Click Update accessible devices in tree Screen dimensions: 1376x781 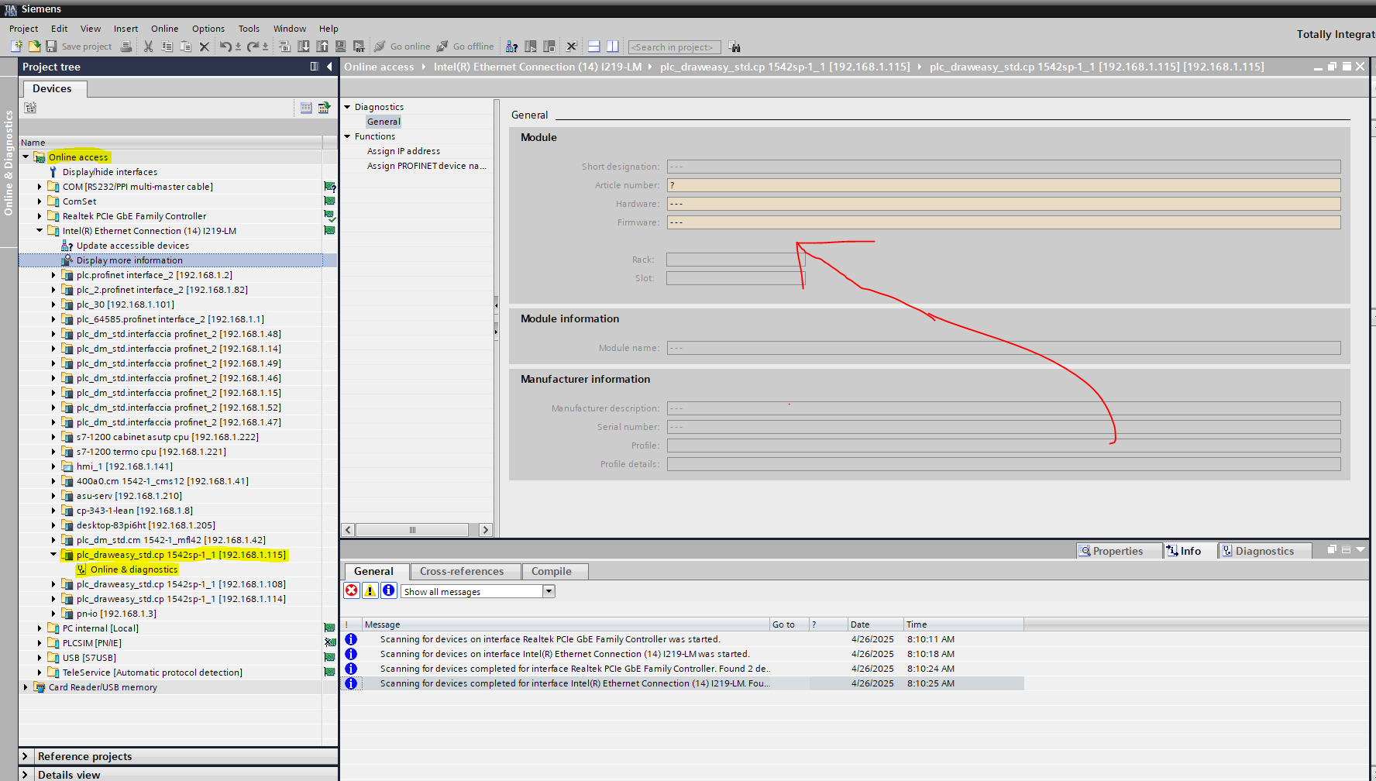click(132, 246)
